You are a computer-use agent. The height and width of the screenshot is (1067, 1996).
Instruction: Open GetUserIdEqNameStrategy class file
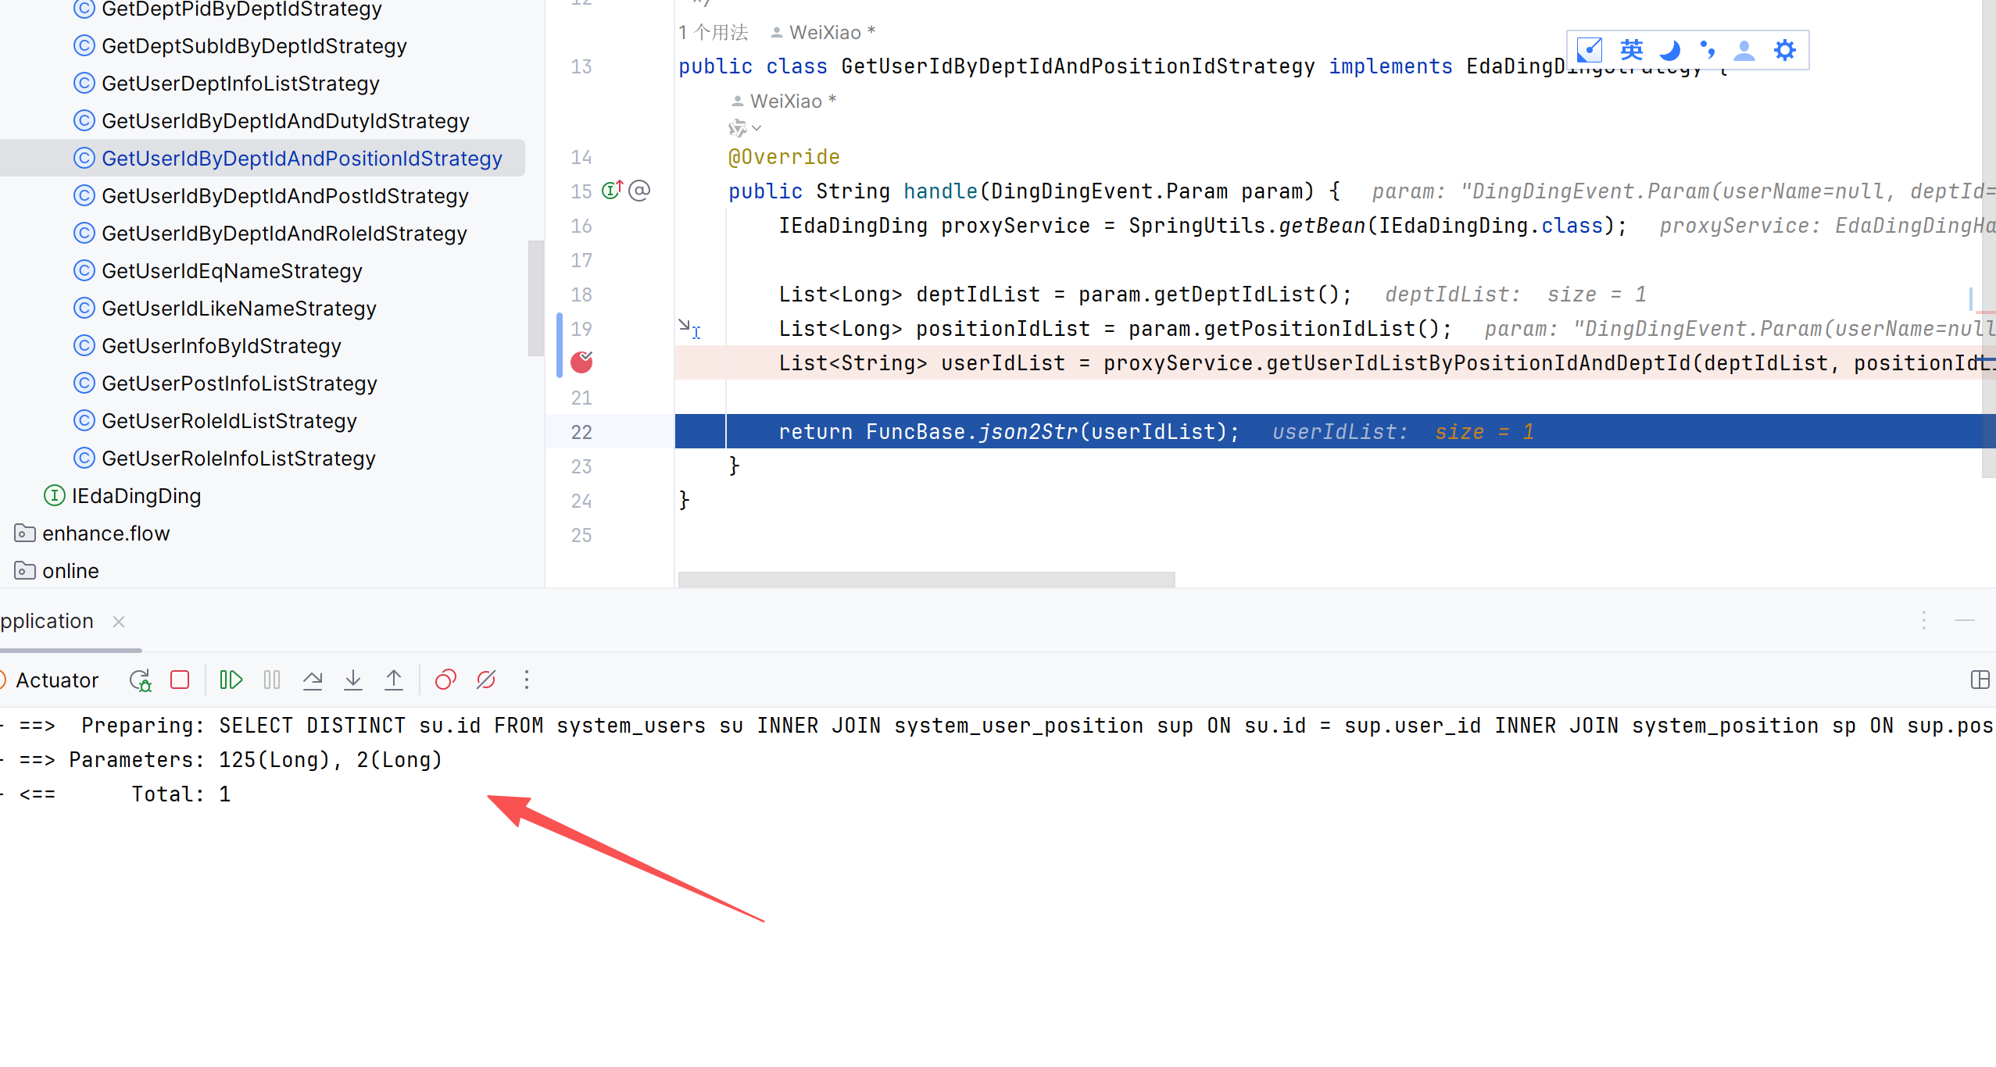click(x=231, y=271)
